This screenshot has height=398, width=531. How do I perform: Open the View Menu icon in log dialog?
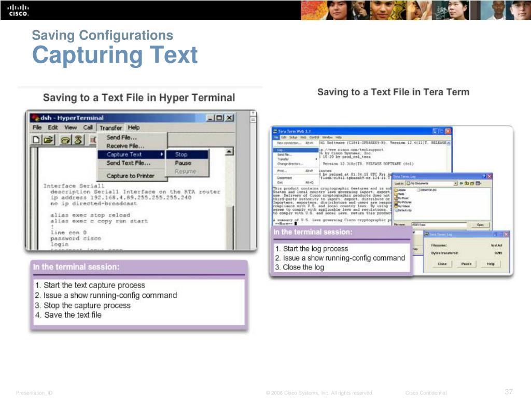click(478, 183)
